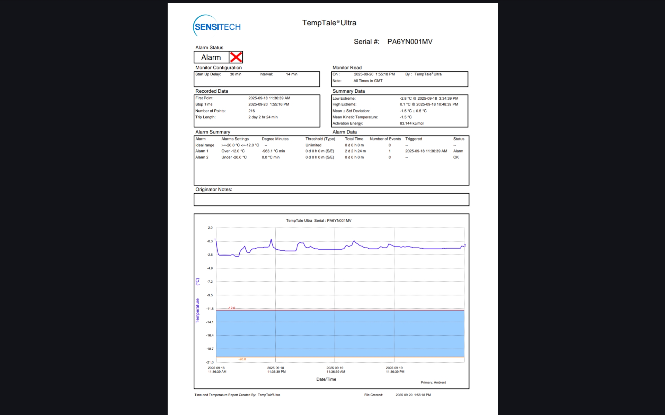665x415 pixels.
Task: Click the Alarm 1 row in Alarm Summary
Action: click(x=202, y=151)
